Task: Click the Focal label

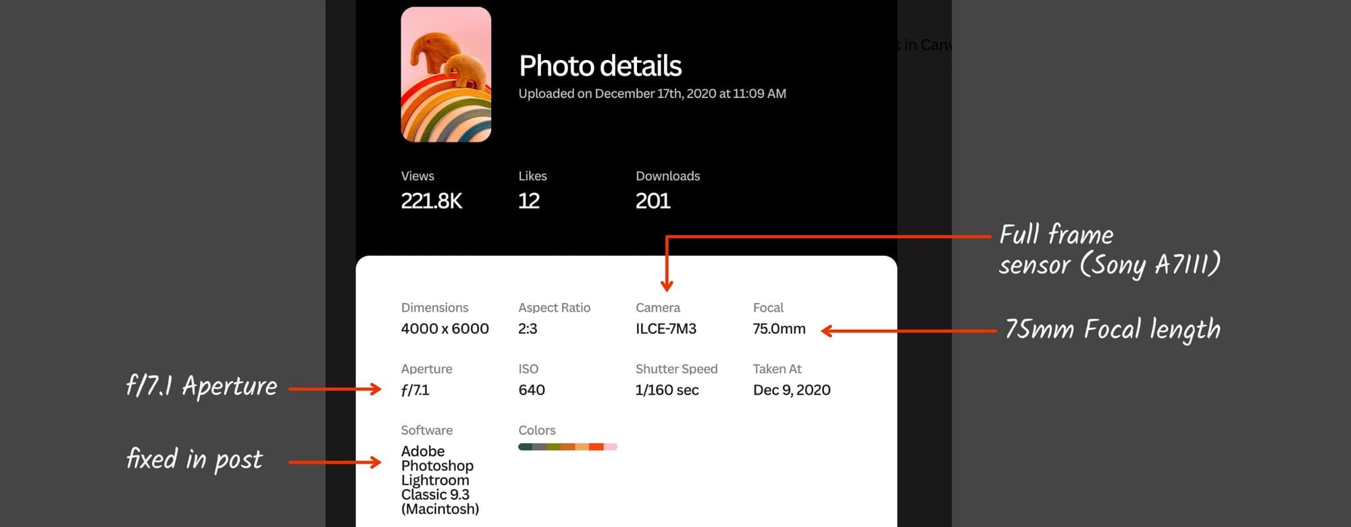Action: [x=768, y=308]
